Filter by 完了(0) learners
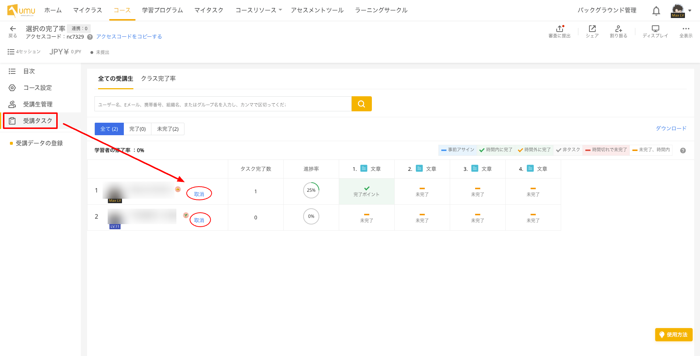The width and height of the screenshot is (700, 356). click(x=137, y=129)
